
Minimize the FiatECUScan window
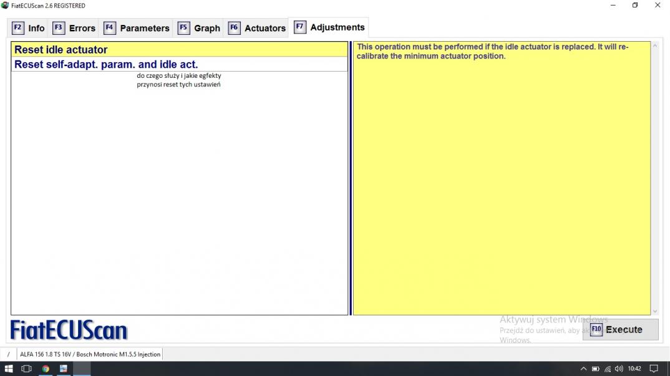coord(613,5)
